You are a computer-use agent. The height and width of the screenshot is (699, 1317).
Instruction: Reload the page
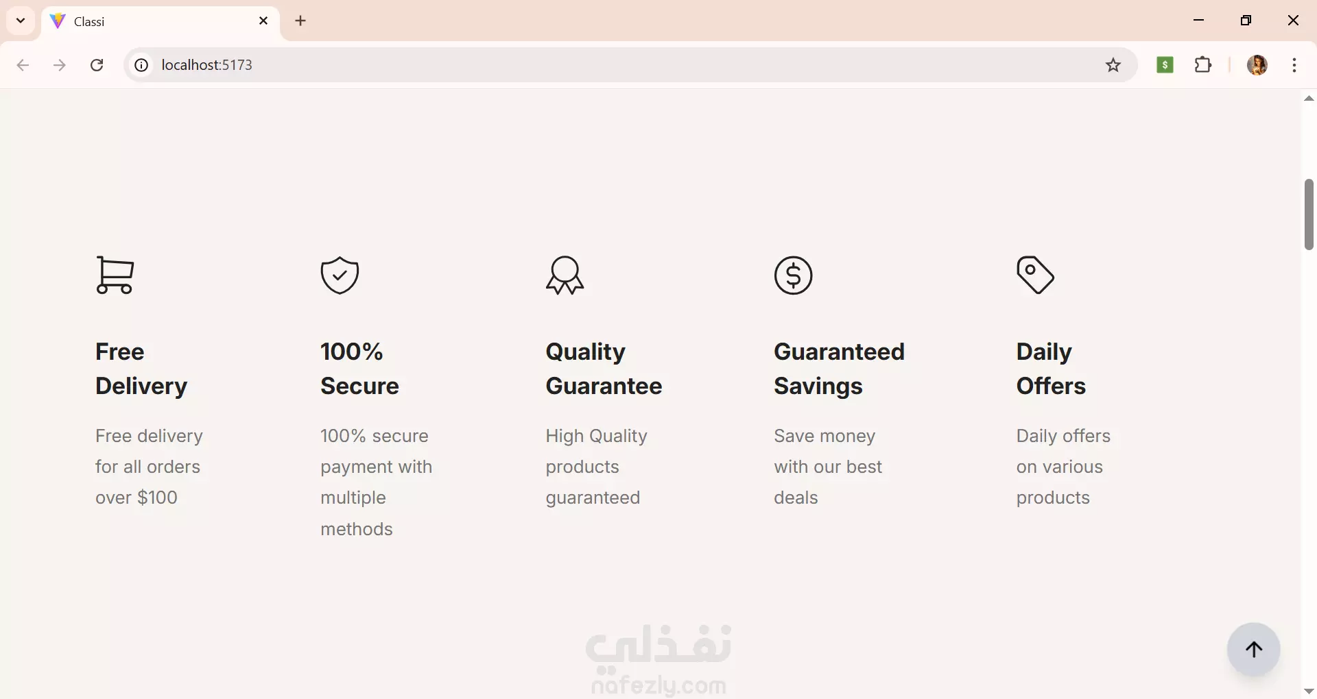tap(97, 65)
